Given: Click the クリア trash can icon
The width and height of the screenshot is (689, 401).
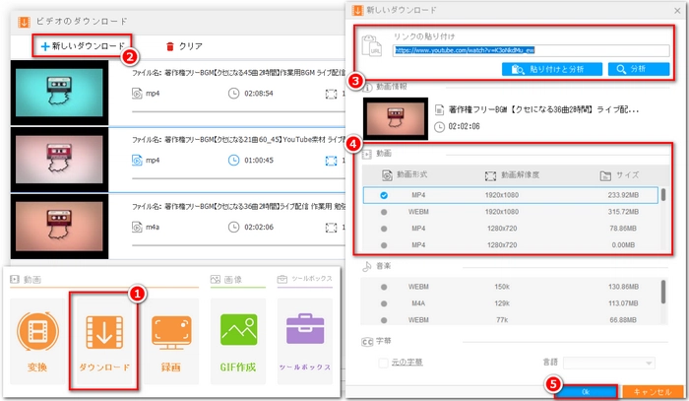Looking at the screenshot, I should (171, 46).
